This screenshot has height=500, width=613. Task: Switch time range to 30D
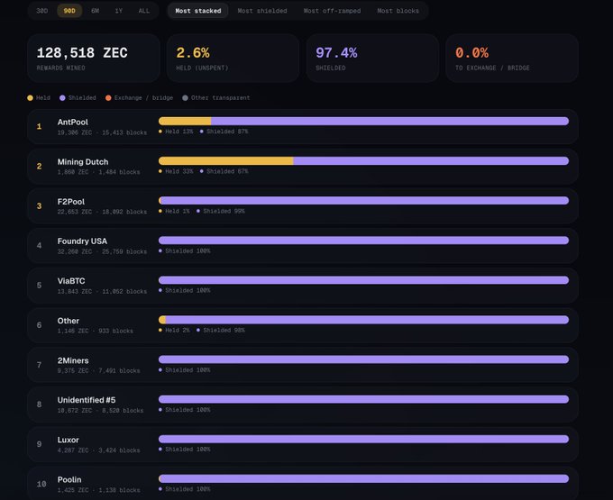point(42,11)
